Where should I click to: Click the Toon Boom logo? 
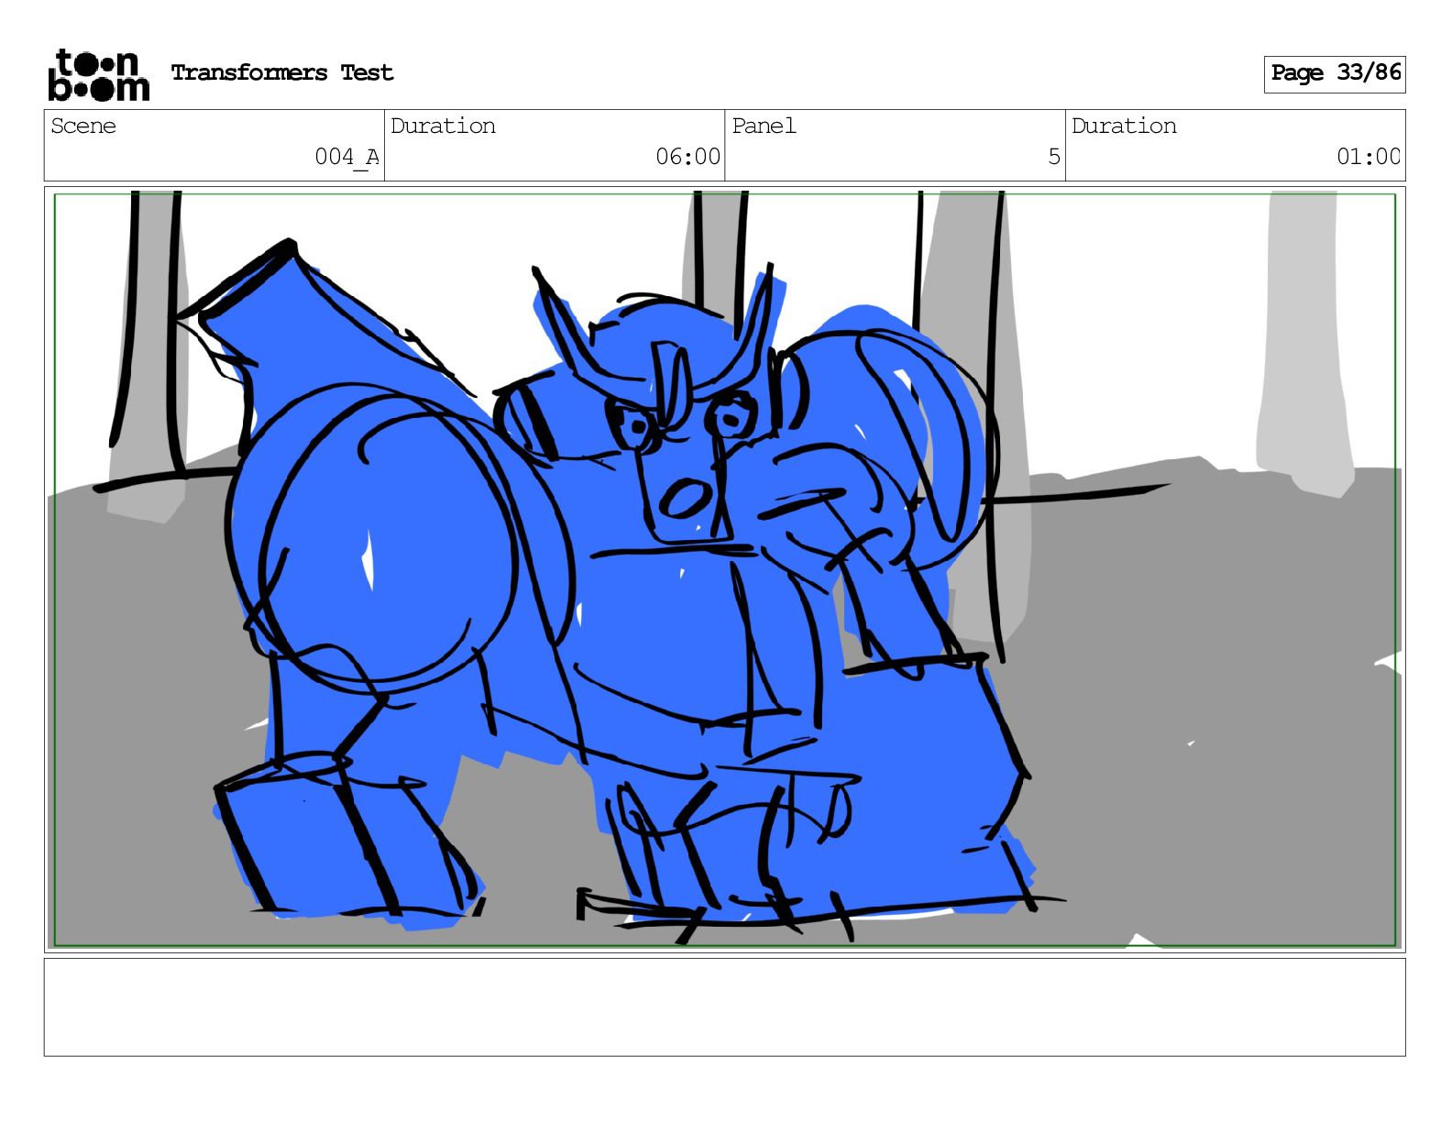[x=98, y=75]
